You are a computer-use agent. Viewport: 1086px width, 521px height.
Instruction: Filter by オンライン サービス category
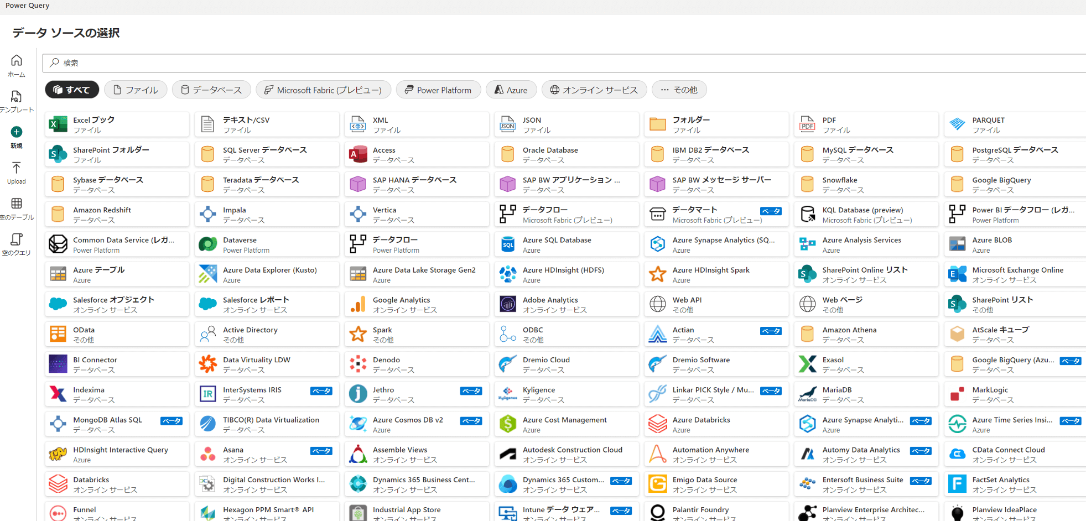click(594, 90)
